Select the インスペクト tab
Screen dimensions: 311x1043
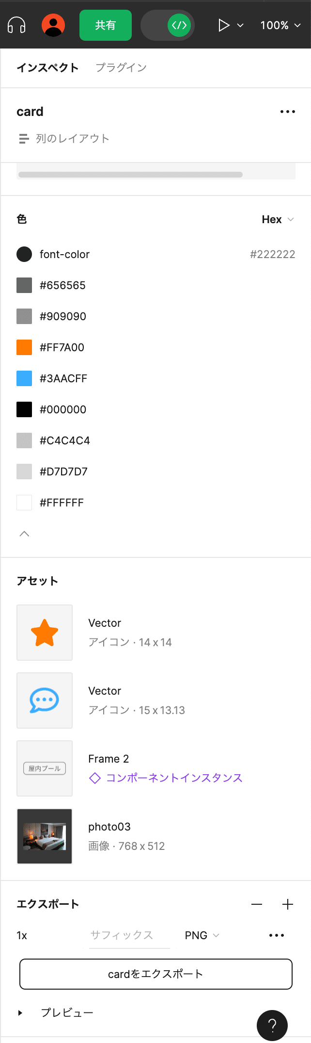click(x=47, y=68)
